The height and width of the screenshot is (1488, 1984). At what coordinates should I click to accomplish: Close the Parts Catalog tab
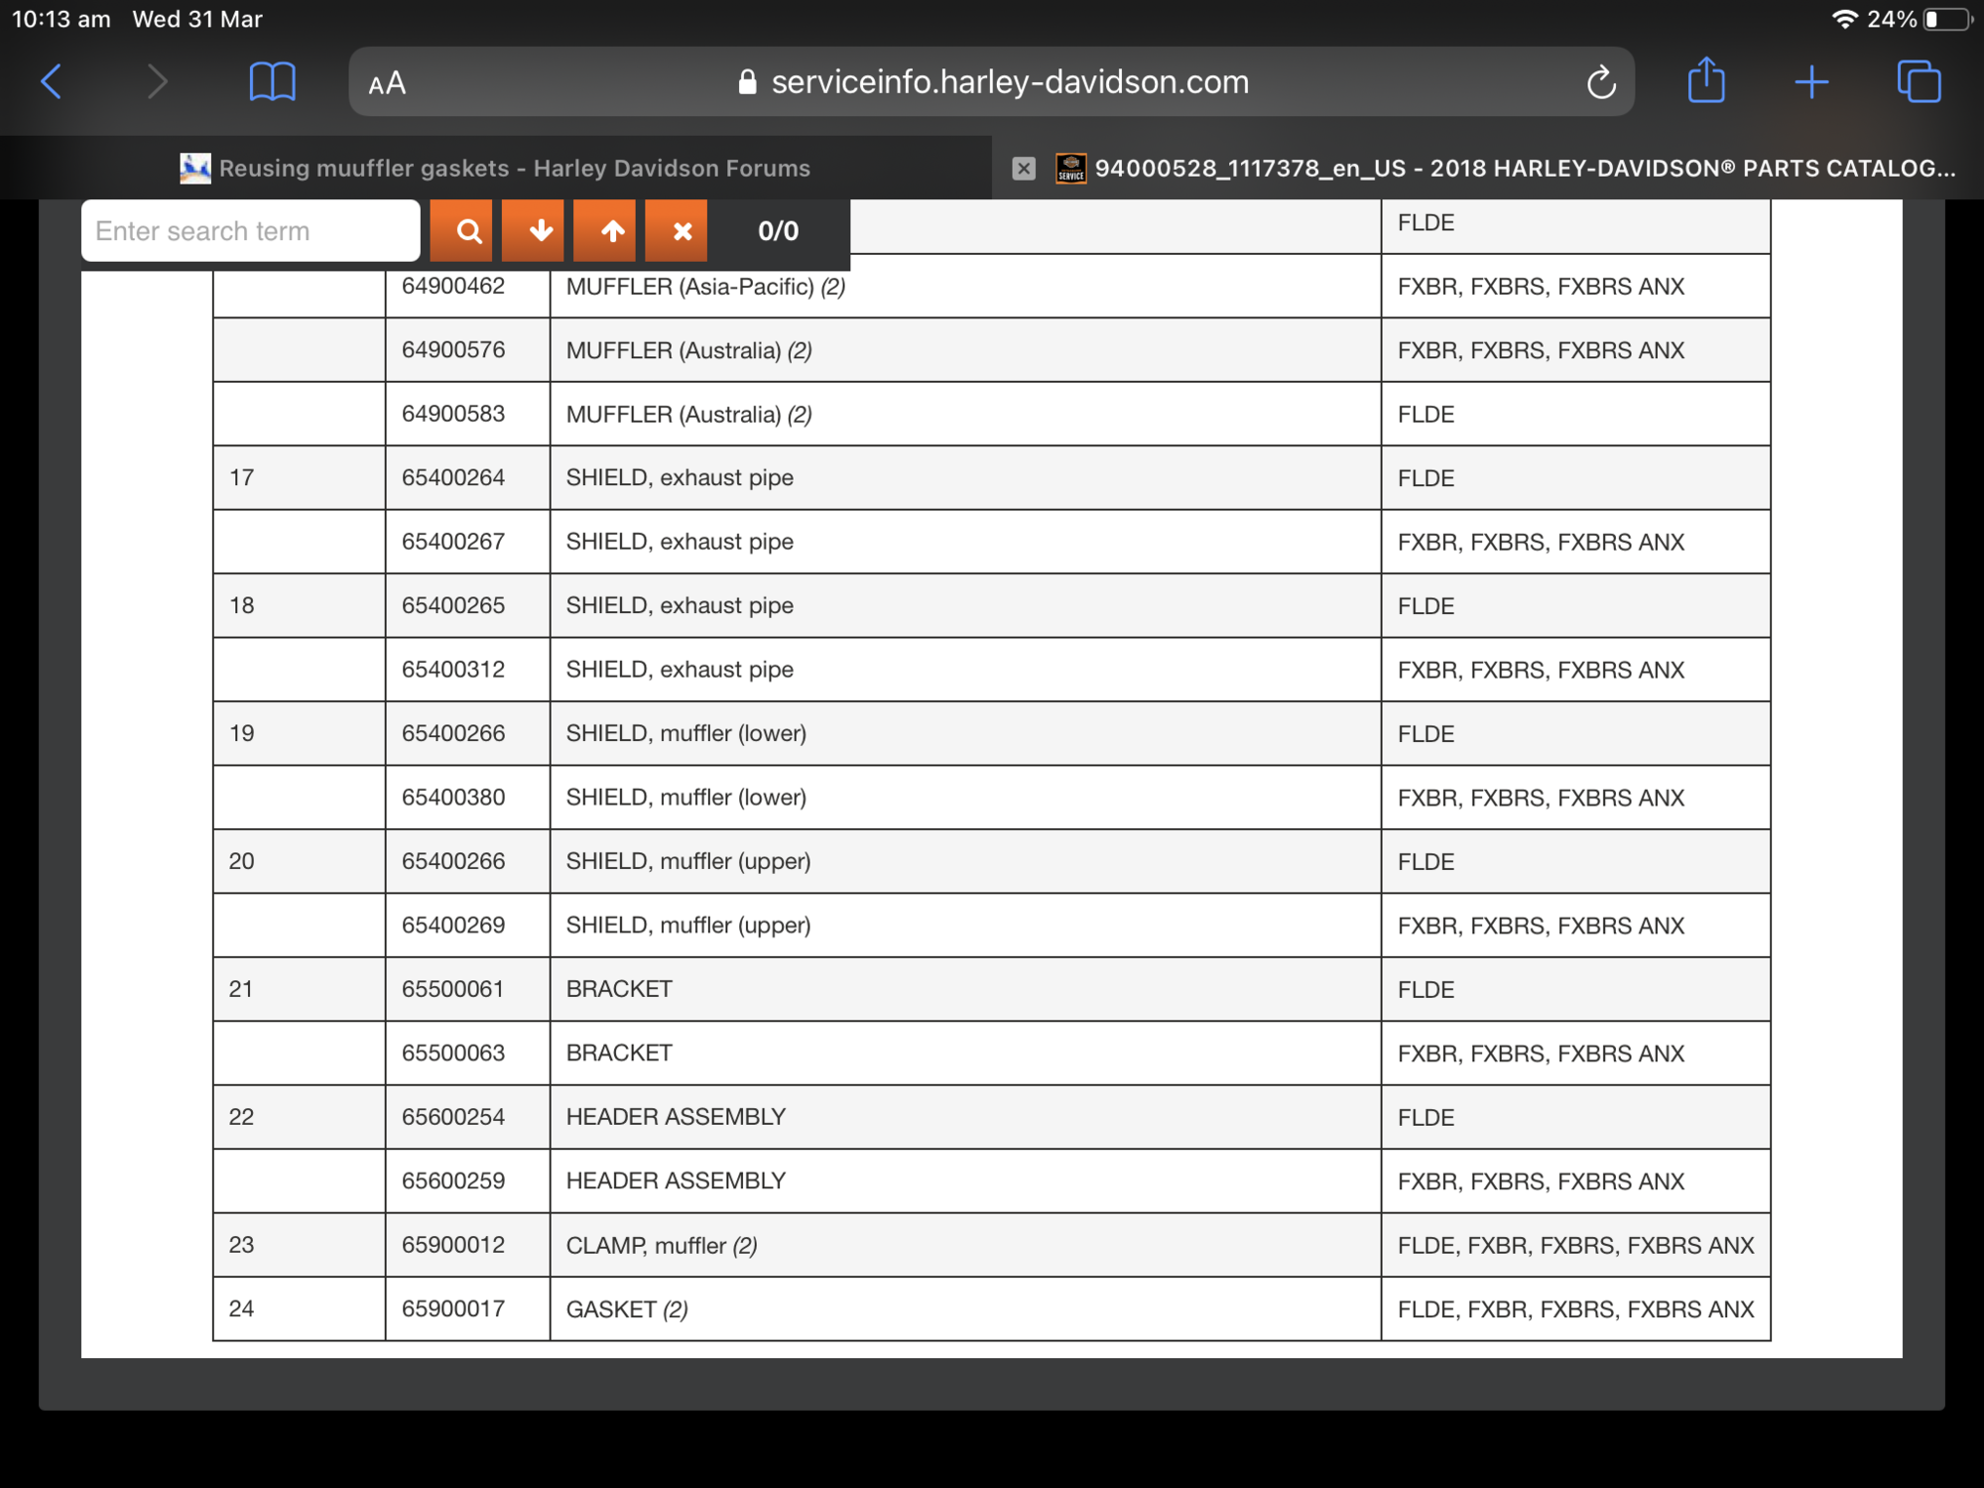[1024, 169]
